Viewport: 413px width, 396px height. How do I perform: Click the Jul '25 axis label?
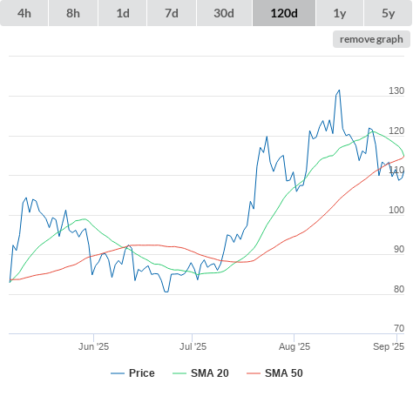coord(193,346)
